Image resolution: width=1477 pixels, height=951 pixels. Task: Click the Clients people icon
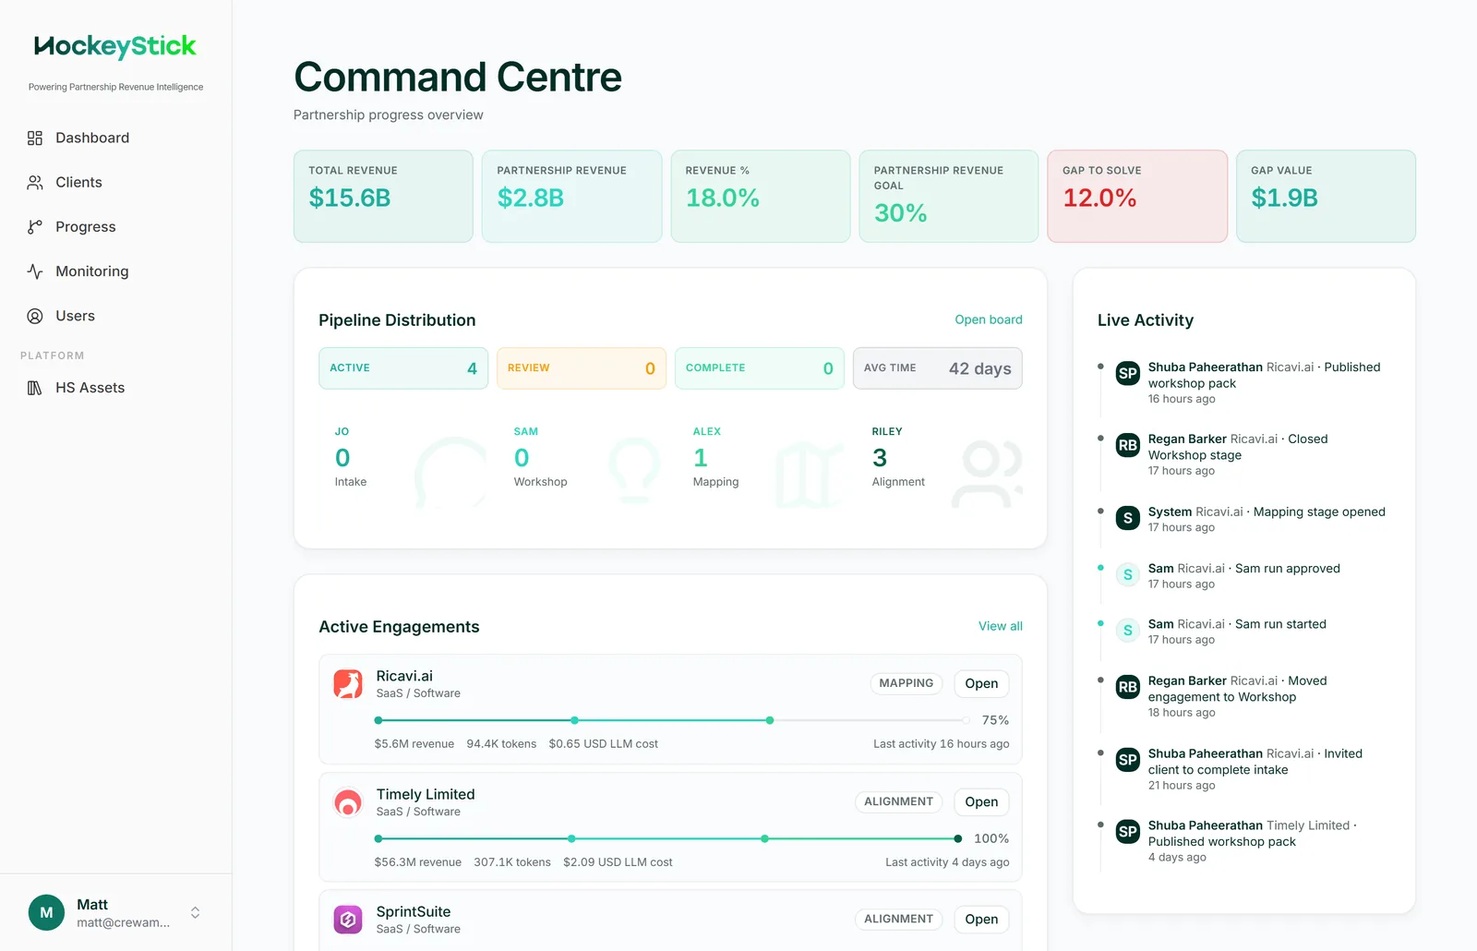(x=35, y=183)
